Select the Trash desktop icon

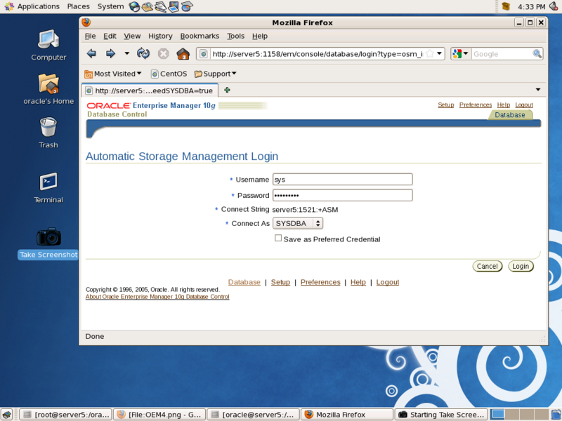(x=48, y=133)
